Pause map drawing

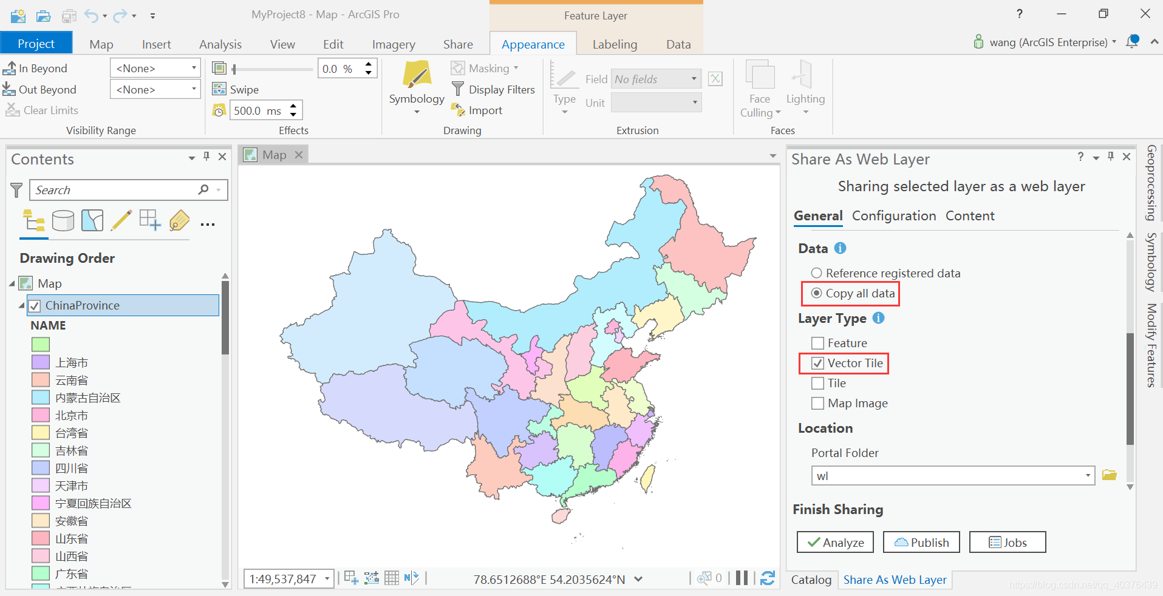[742, 578]
